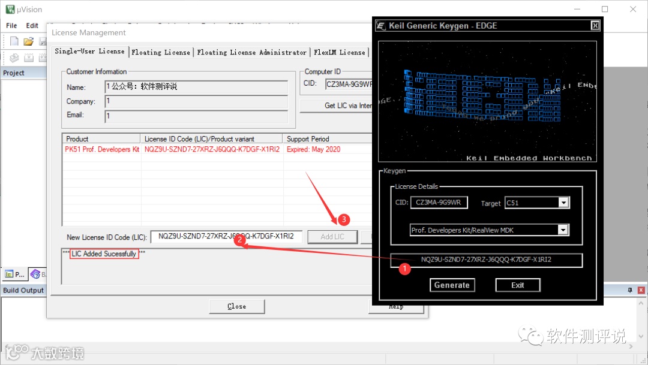Minimize the µVision main window
Screen dimensions: 648x365
577,9
